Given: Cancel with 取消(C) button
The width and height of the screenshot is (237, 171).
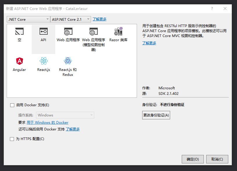Looking at the screenshot, I should pyautogui.click(x=217, y=159).
